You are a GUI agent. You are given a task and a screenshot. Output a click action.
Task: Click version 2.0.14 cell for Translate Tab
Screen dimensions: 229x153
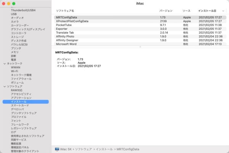(164, 33)
